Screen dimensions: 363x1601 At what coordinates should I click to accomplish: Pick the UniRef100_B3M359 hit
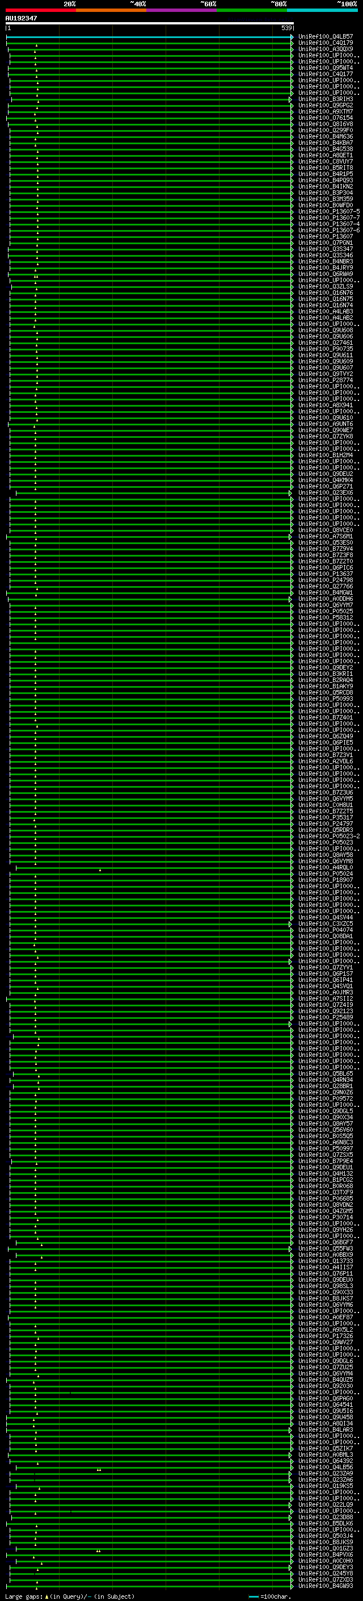[326, 199]
